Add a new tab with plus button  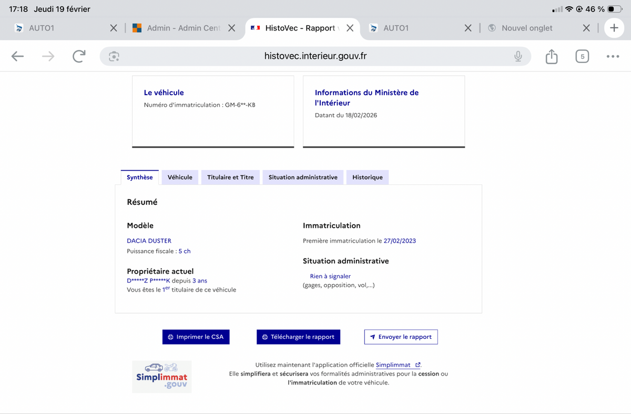614,28
